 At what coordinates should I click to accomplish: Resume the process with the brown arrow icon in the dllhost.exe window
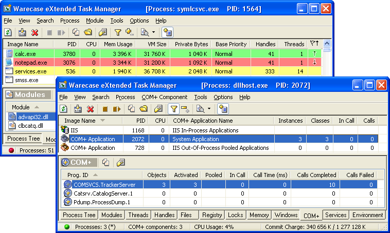pos(117,109)
